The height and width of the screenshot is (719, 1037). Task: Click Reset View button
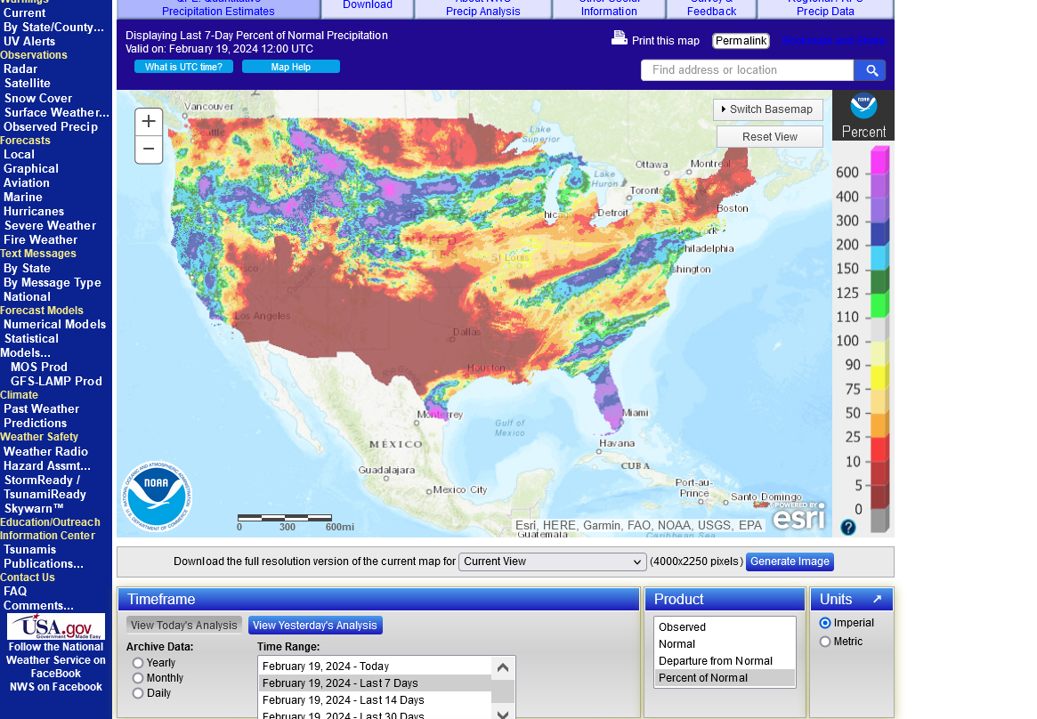[x=770, y=137]
